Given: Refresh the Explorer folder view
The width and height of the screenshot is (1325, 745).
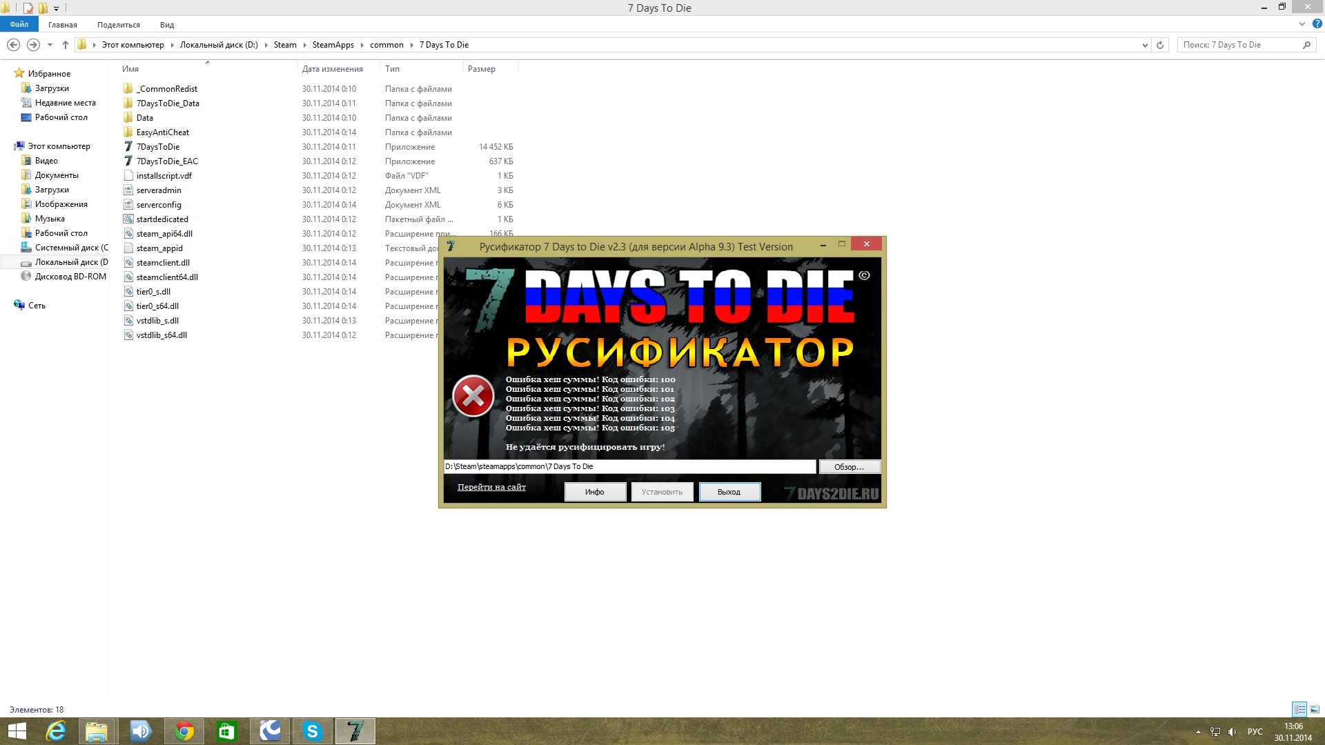Looking at the screenshot, I should [x=1160, y=45].
